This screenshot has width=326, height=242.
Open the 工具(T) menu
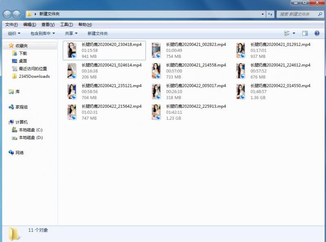[66, 24]
